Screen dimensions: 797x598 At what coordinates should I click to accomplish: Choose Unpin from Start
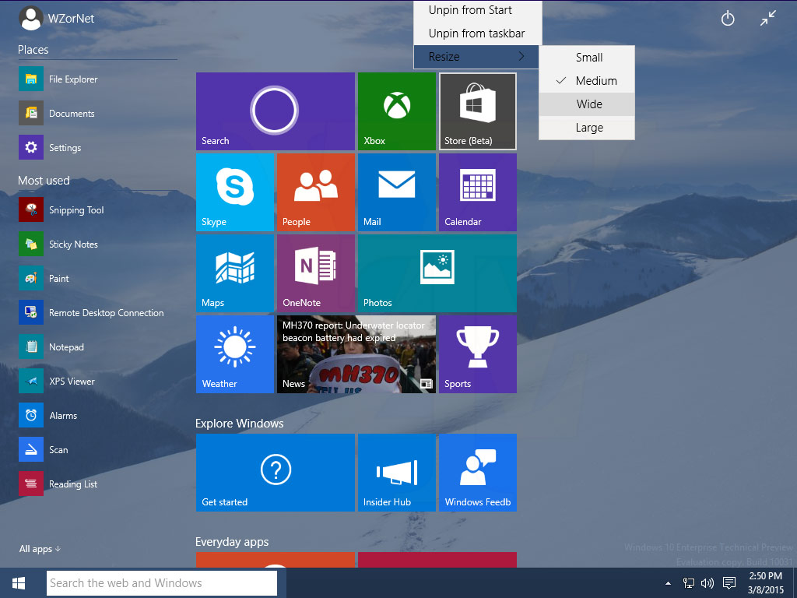tap(478, 10)
